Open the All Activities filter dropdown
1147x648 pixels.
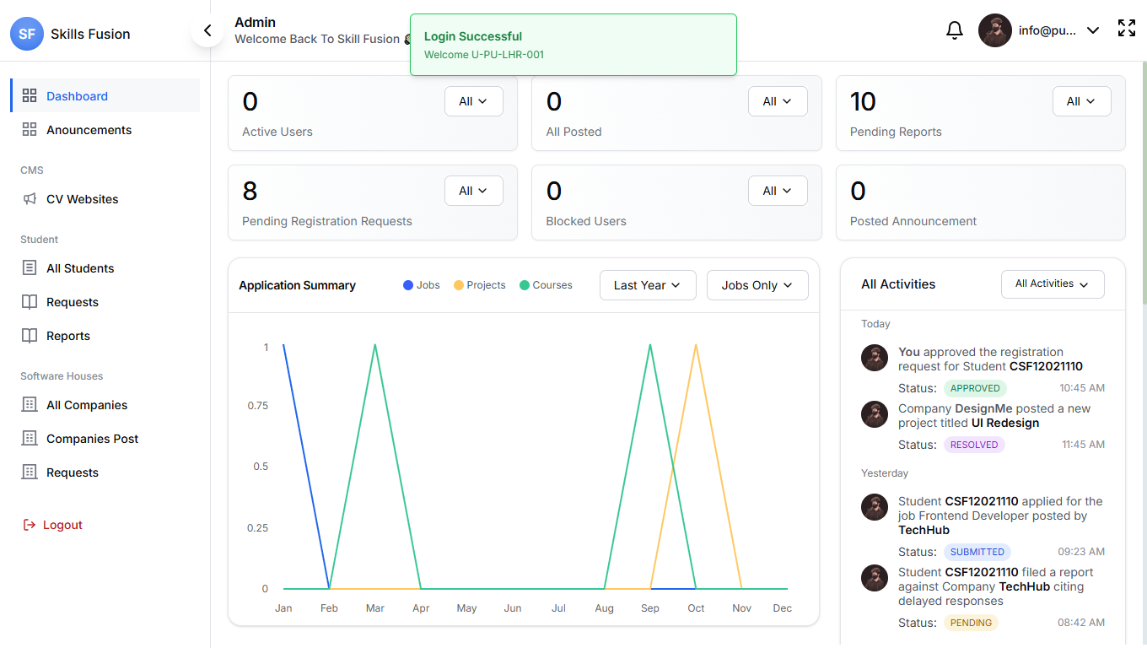tap(1052, 284)
